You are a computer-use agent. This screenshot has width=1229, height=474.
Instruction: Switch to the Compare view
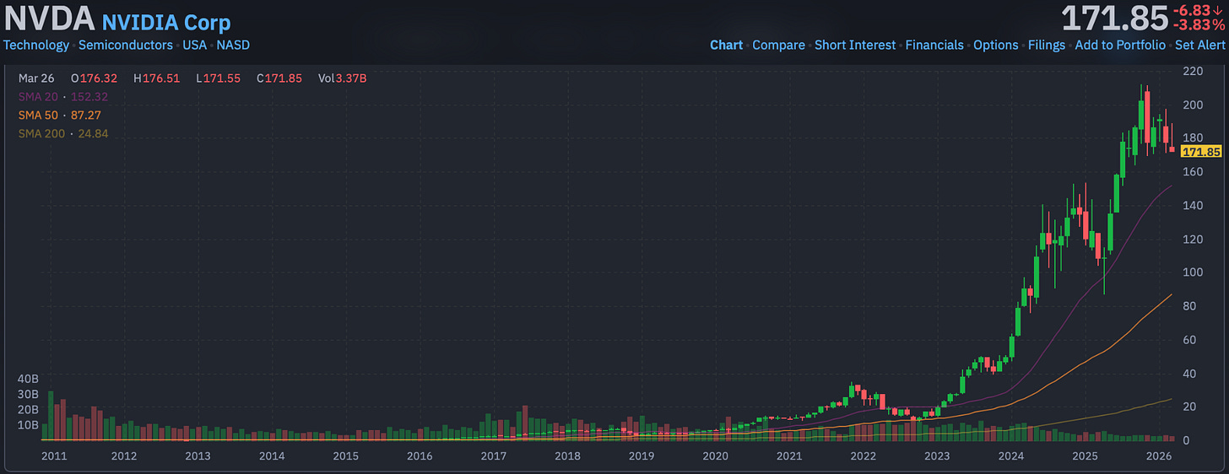[x=778, y=45]
